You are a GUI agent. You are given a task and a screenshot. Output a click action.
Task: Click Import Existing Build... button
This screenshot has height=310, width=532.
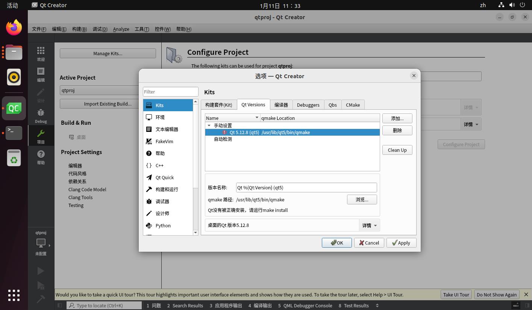(108, 104)
